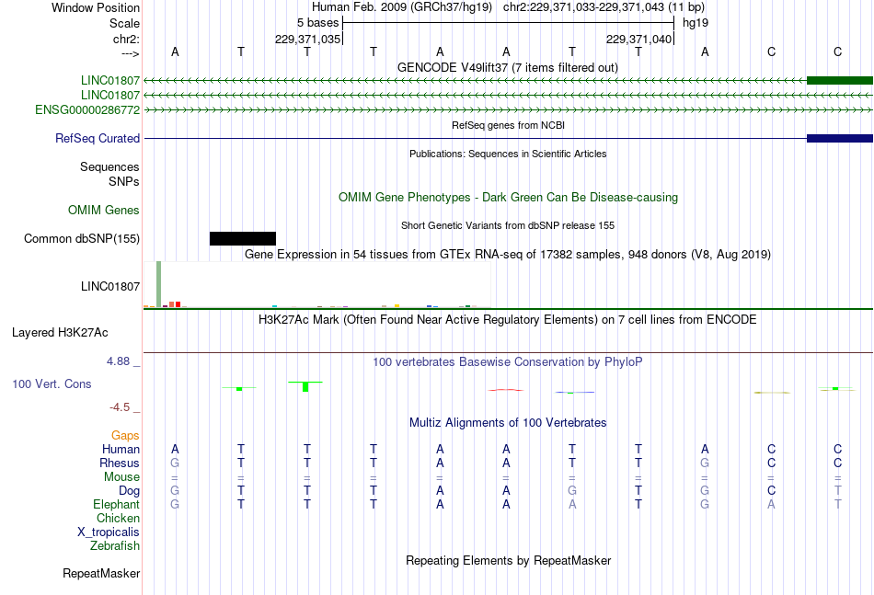Open Publications: Sequences in Scientific Articles title

coord(508,154)
